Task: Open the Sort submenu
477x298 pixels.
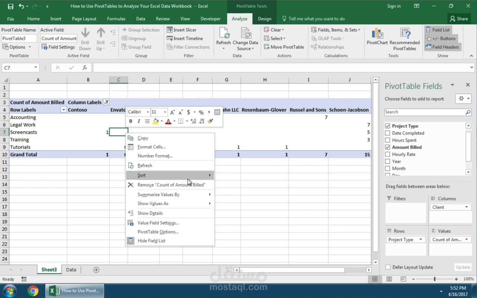Action: pos(170,175)
